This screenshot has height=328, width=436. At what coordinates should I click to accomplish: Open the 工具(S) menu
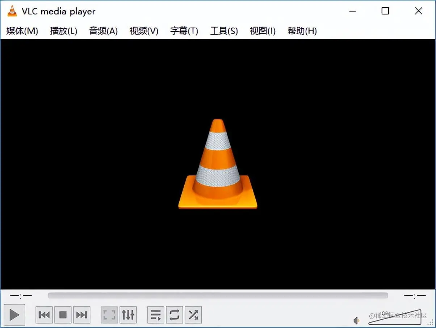[224, 31]
